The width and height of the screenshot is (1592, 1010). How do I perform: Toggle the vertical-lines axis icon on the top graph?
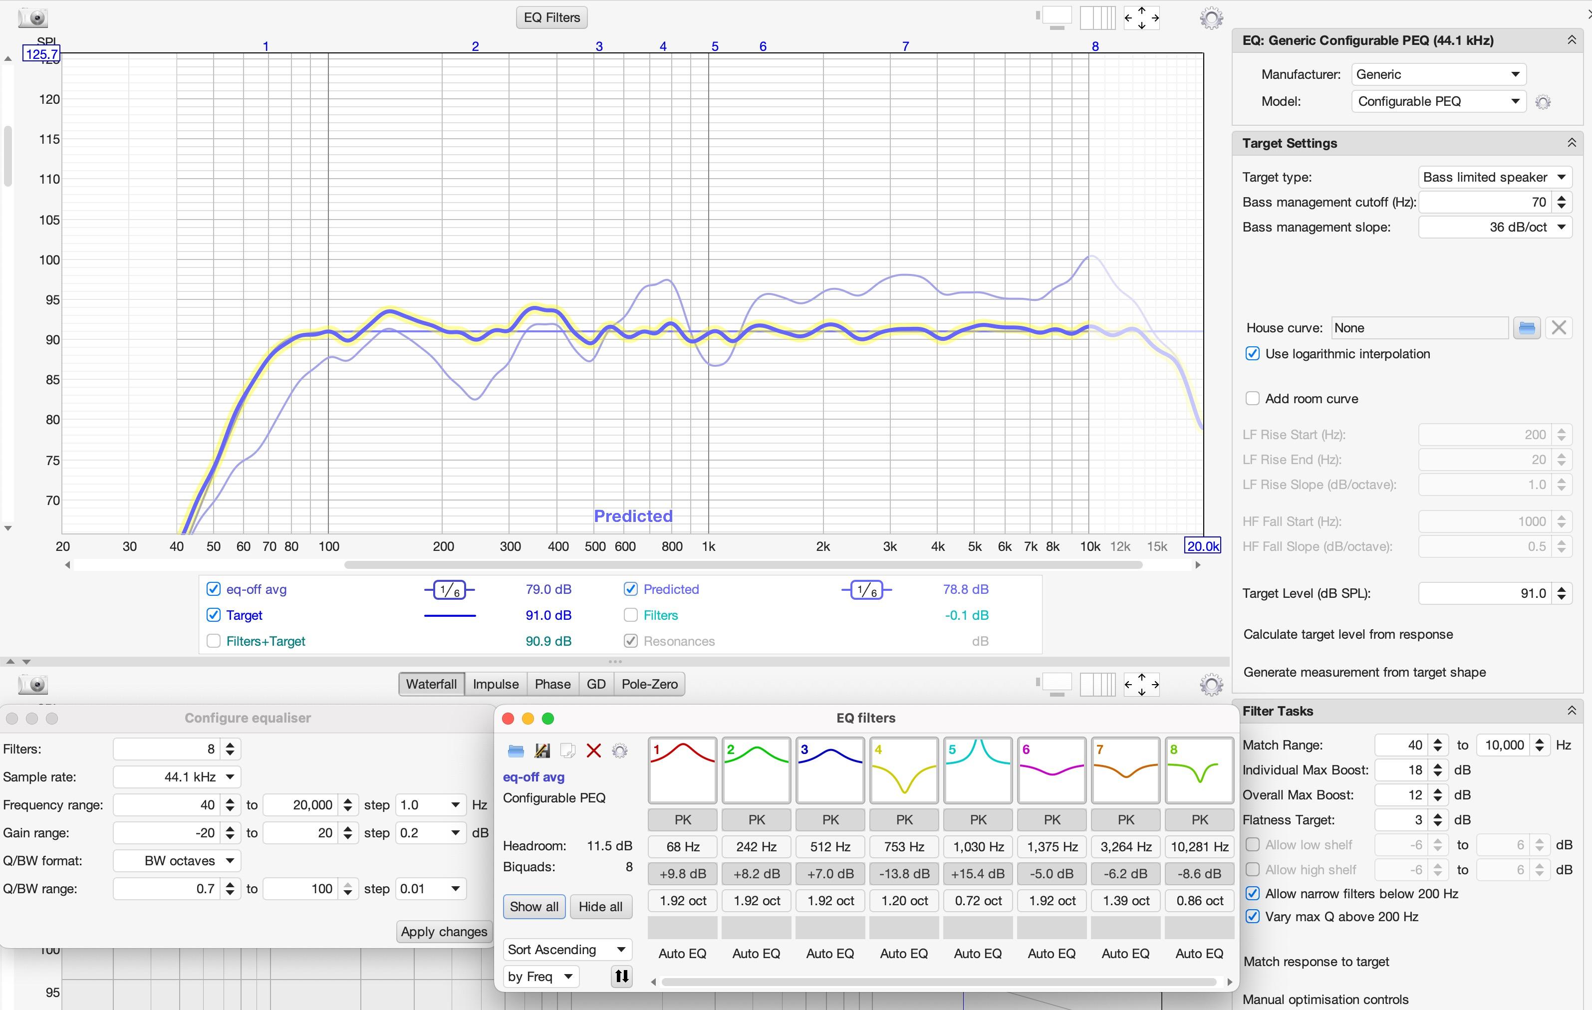click(x=1097, y=18)
